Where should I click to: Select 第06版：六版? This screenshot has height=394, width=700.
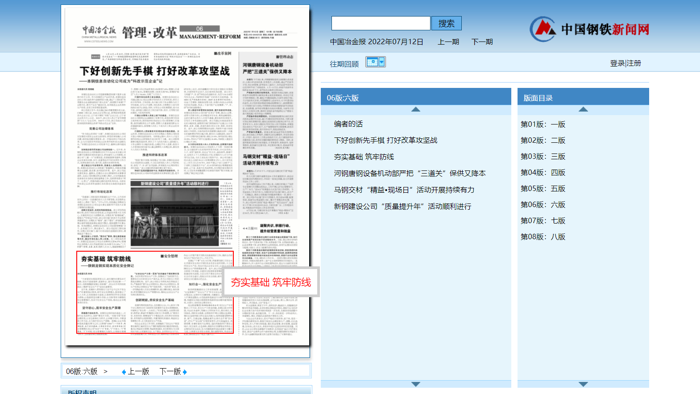[x=543, y=204]
